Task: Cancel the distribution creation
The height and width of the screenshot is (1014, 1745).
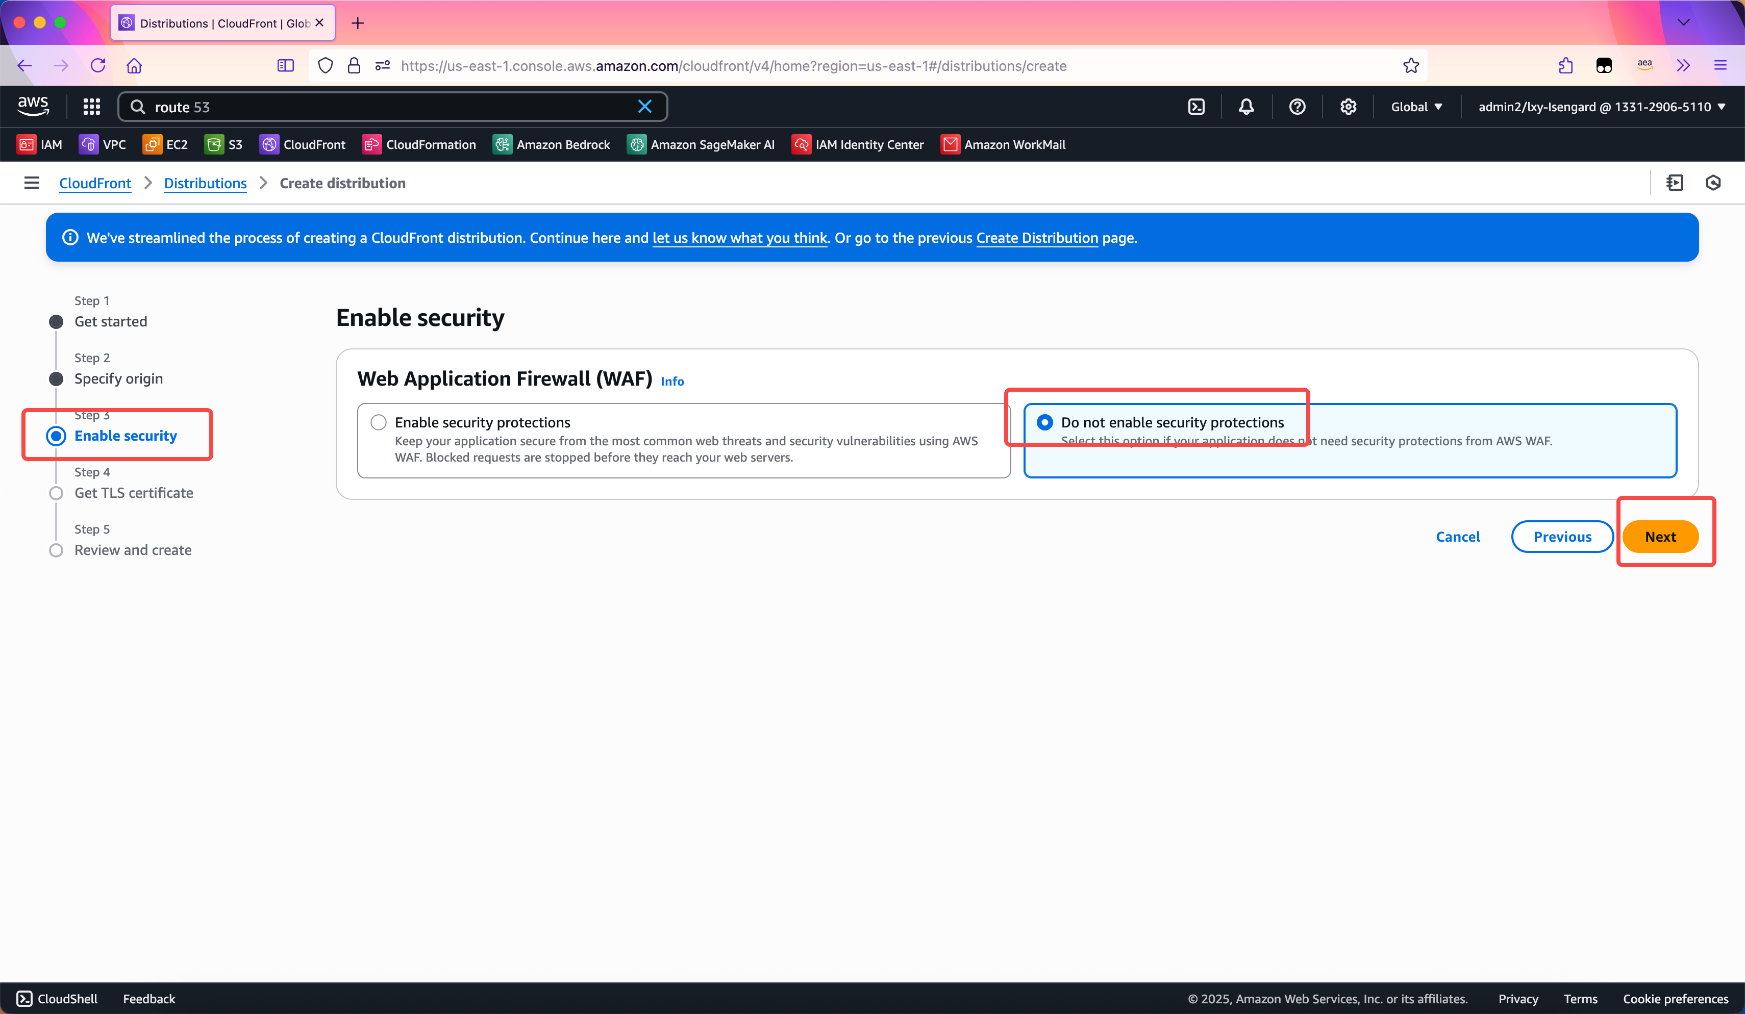Action: [1458, 537]
